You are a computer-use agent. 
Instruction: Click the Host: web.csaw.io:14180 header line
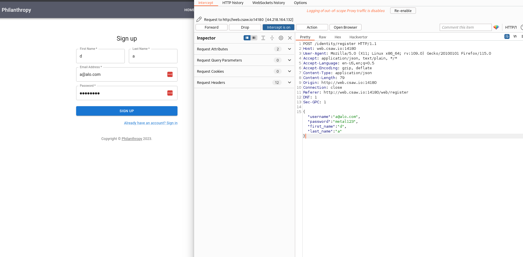pyautogui.click(x=329, y=49)
